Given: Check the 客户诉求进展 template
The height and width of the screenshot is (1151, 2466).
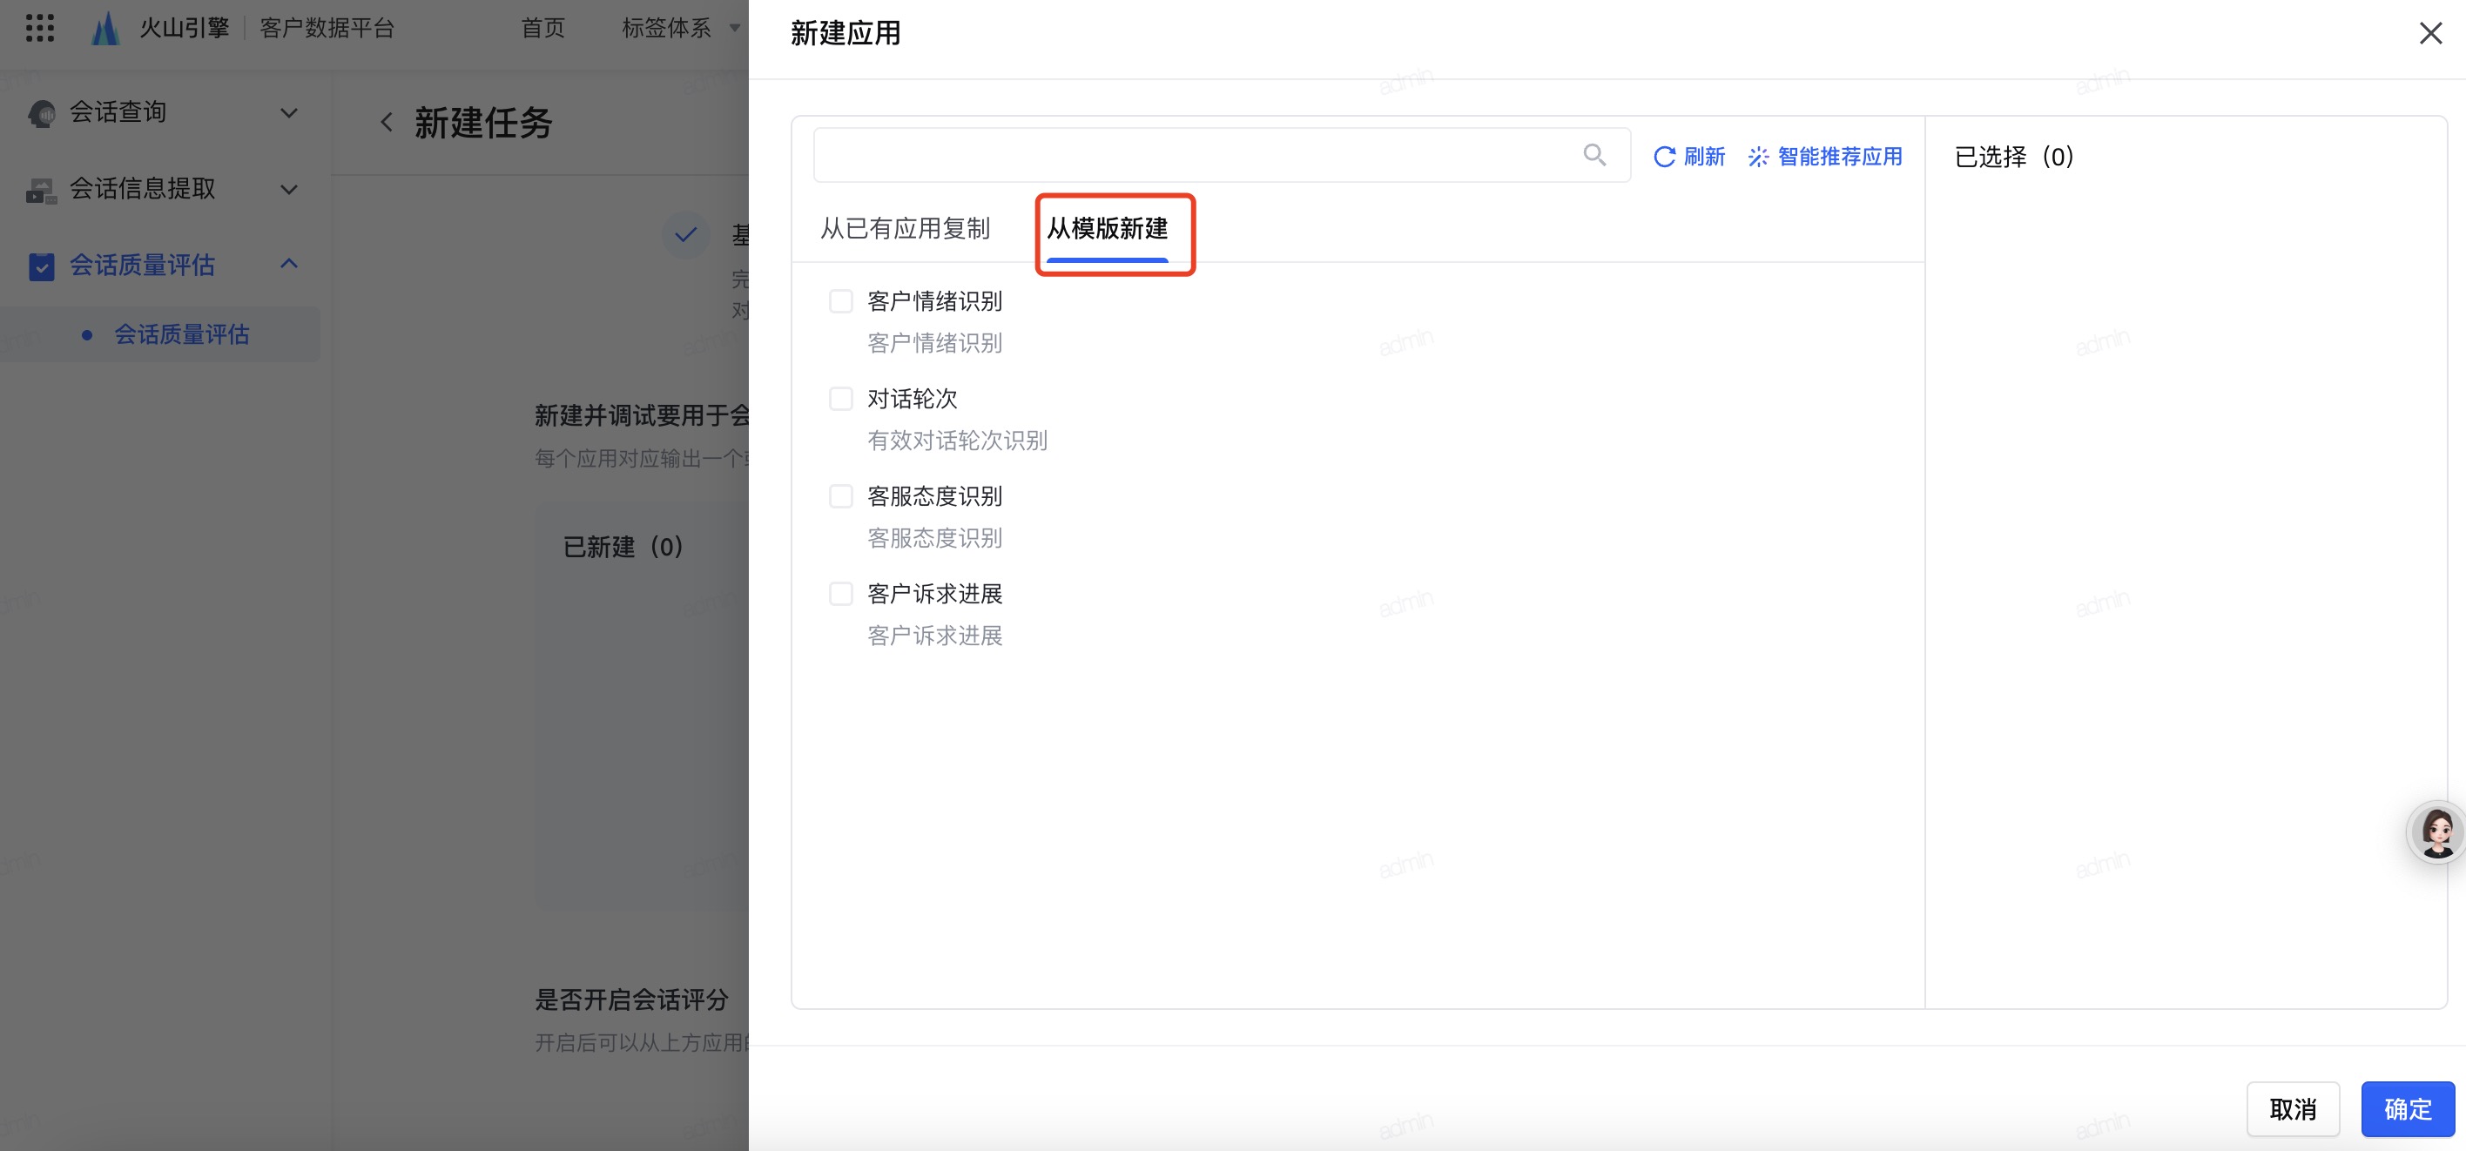Looking at the screenshot, I should click(x=840, y=594).
